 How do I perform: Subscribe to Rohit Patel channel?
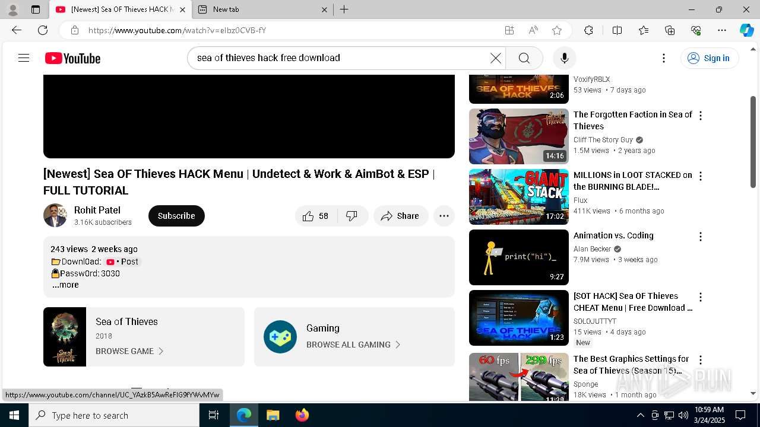tap(176, 216)
